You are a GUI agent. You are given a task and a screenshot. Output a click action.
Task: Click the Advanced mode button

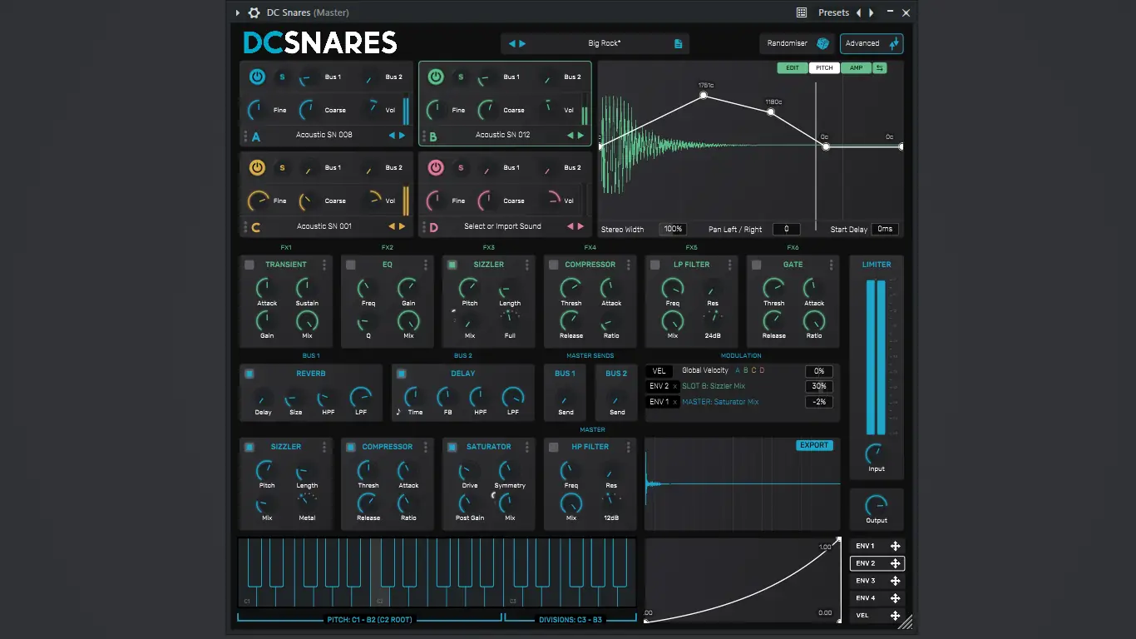872,43
